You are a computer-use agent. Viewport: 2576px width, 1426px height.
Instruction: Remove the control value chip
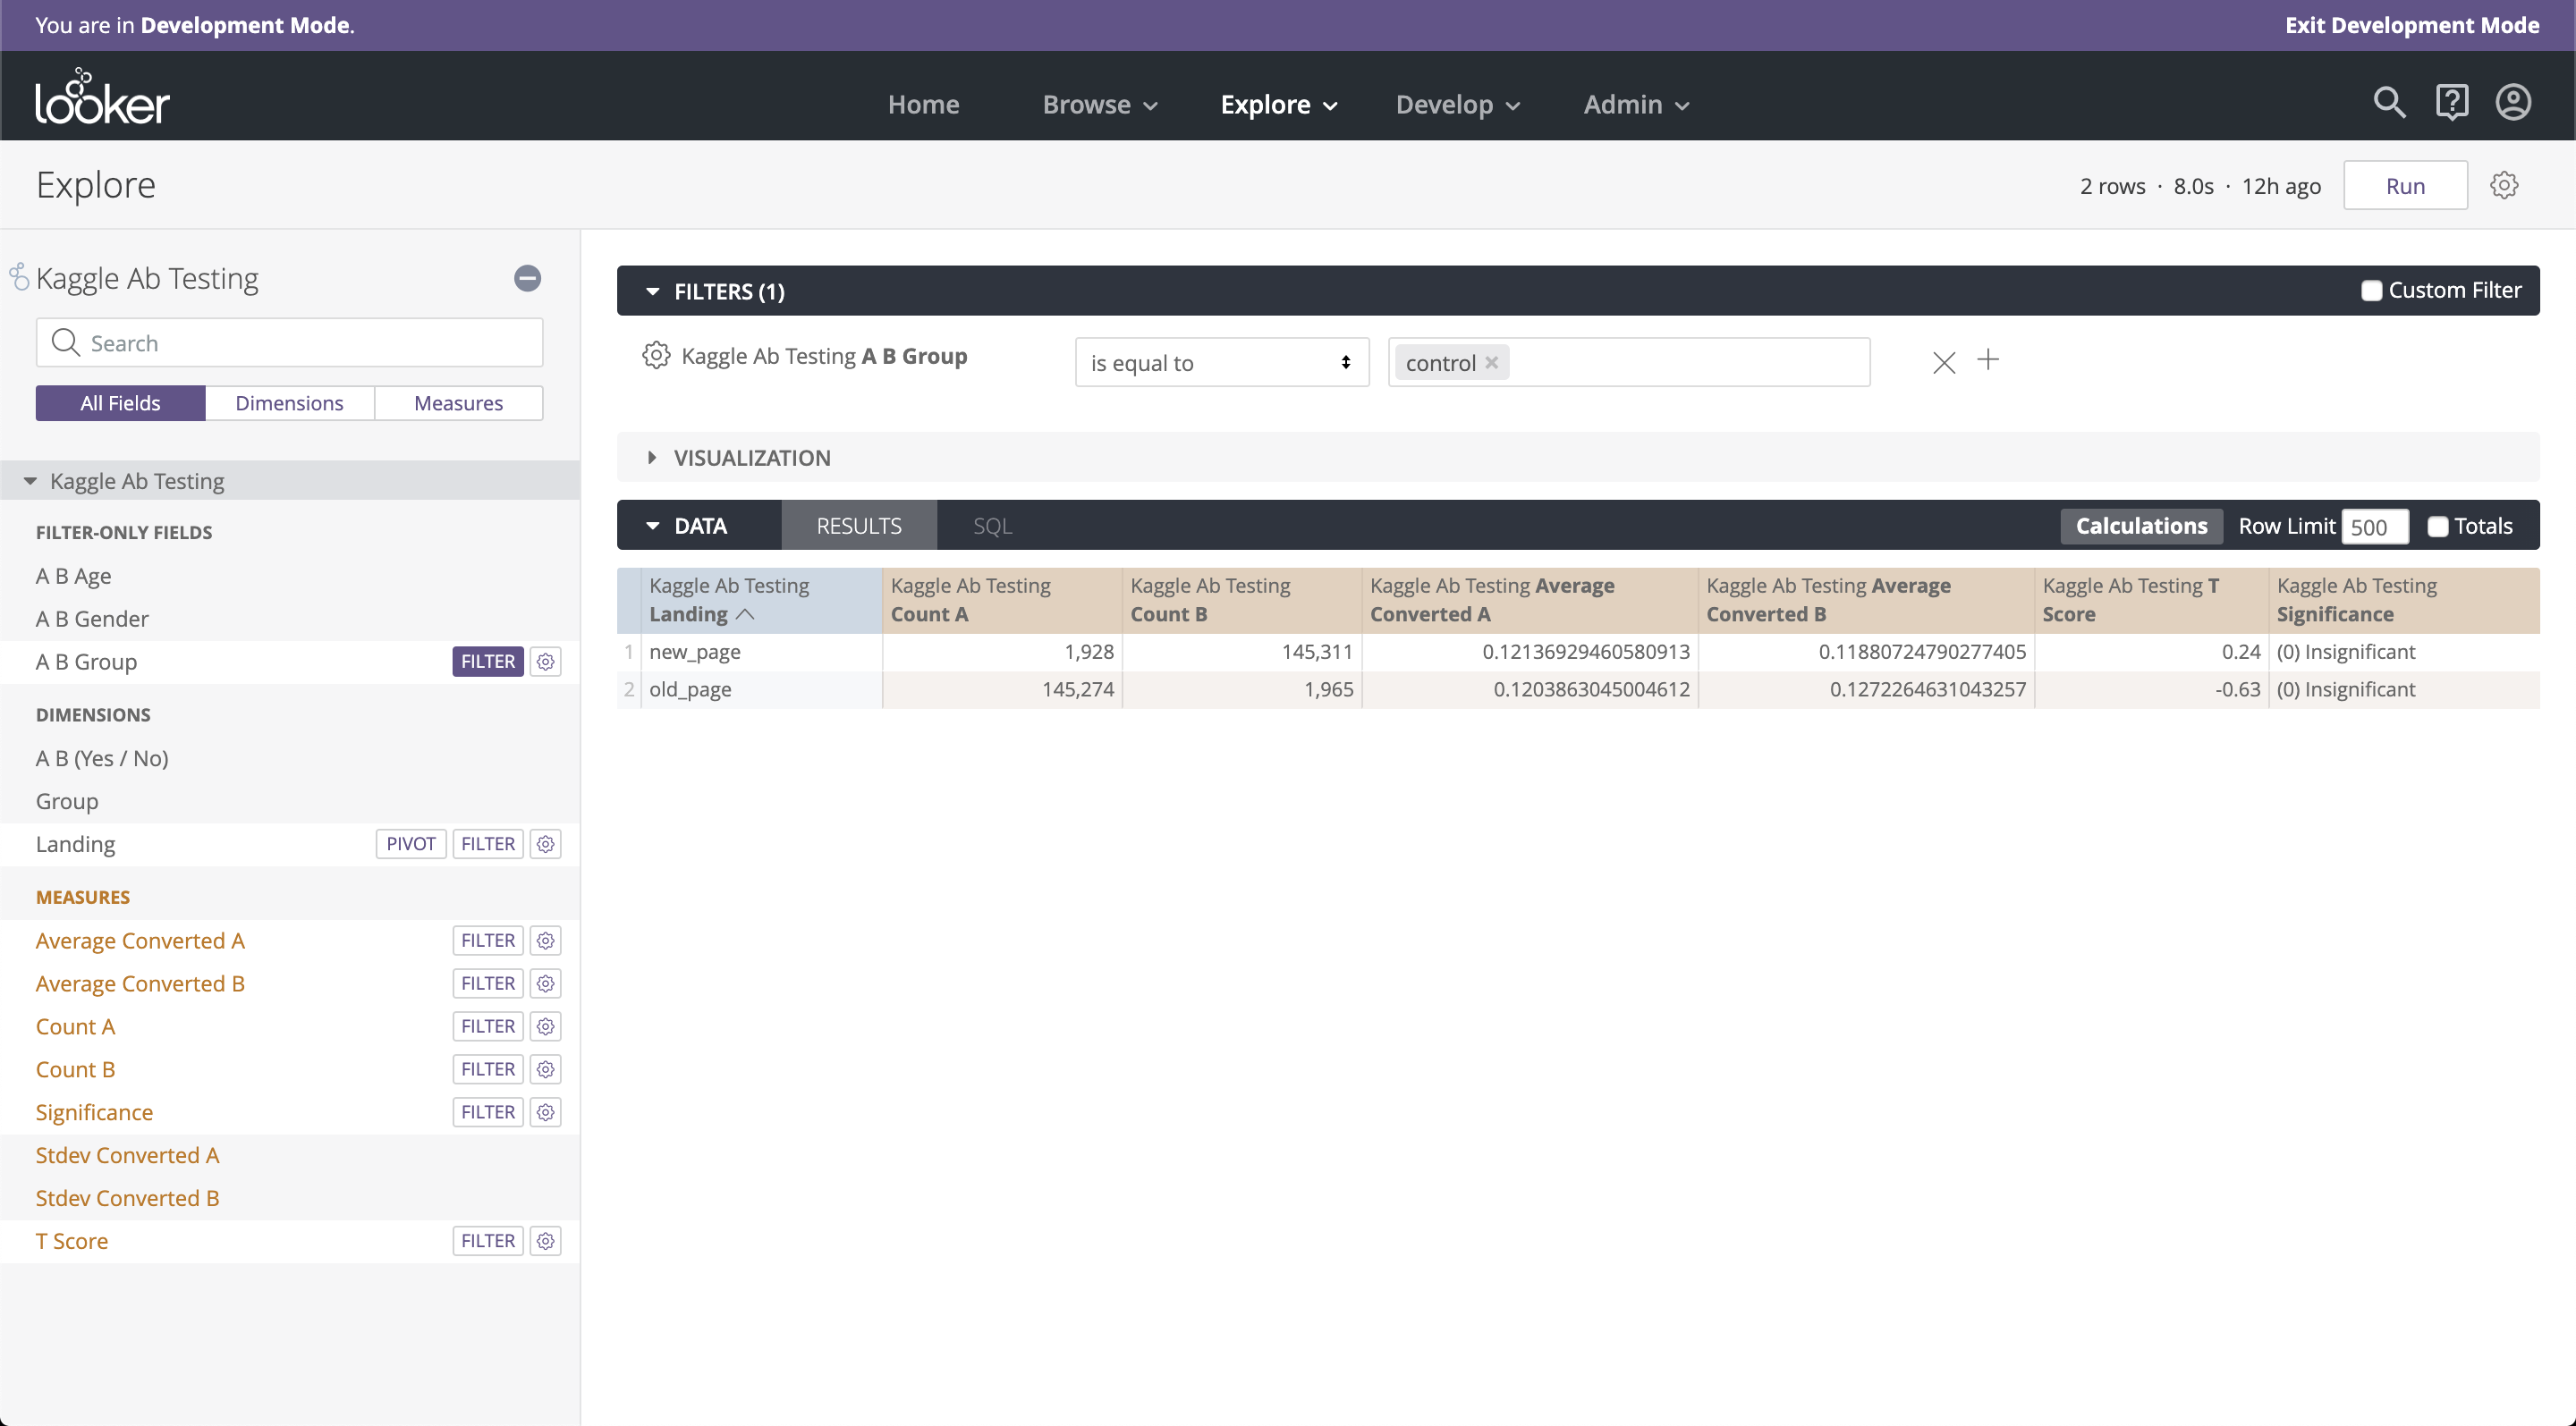(x=1491, y=363)
